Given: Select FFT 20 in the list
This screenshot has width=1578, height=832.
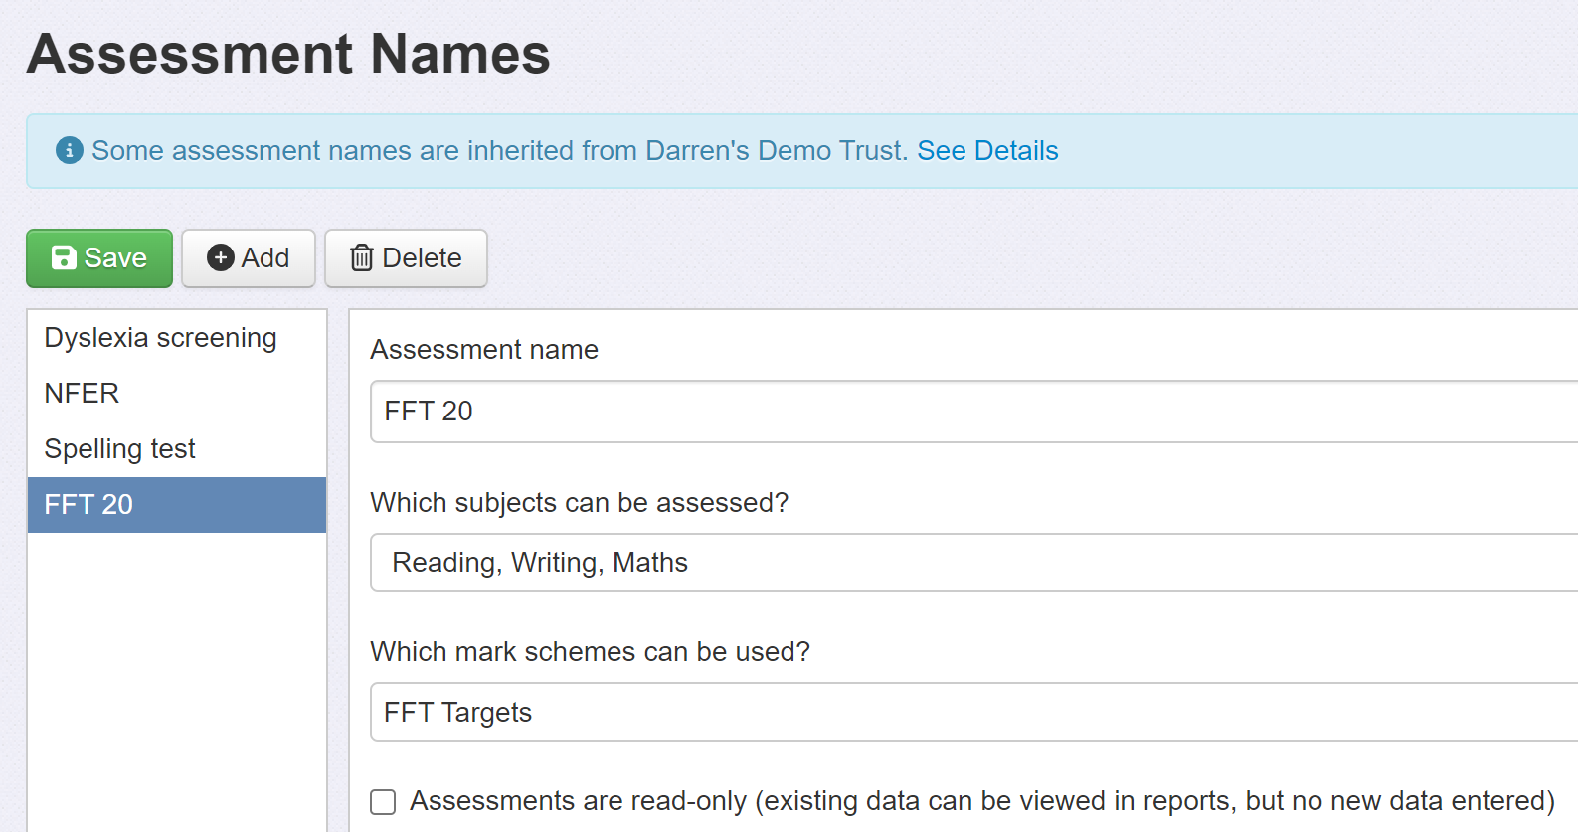Looking at the screenshot, I should point(177,505).
